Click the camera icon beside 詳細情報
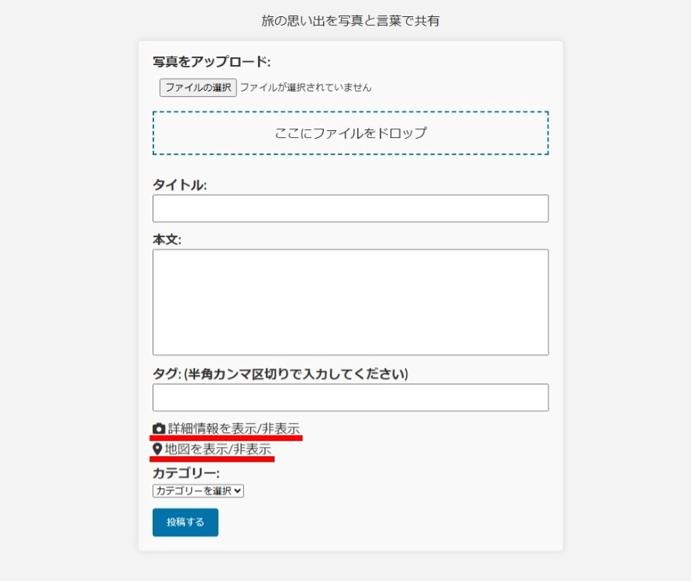Viewport: 691px width, 581px height. pyautogui.click(x=159, y=428)
